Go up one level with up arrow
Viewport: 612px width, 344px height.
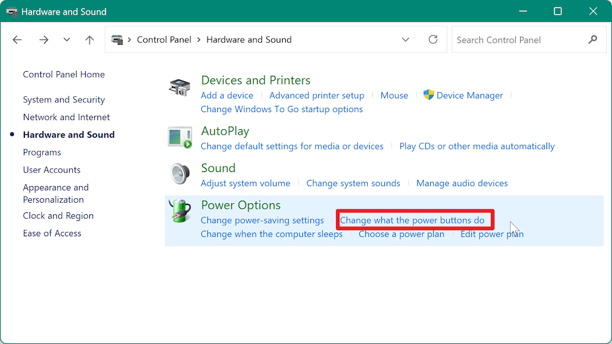pyautogui.click(x=90, y=40)
